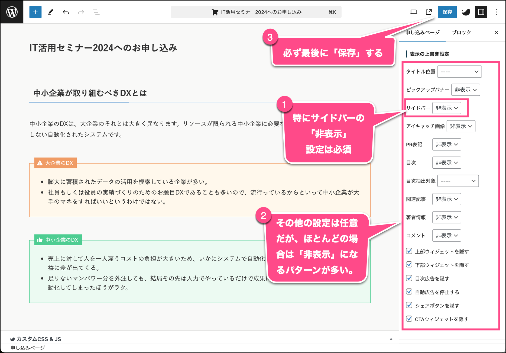Click the page title heading field

[103, 48]
